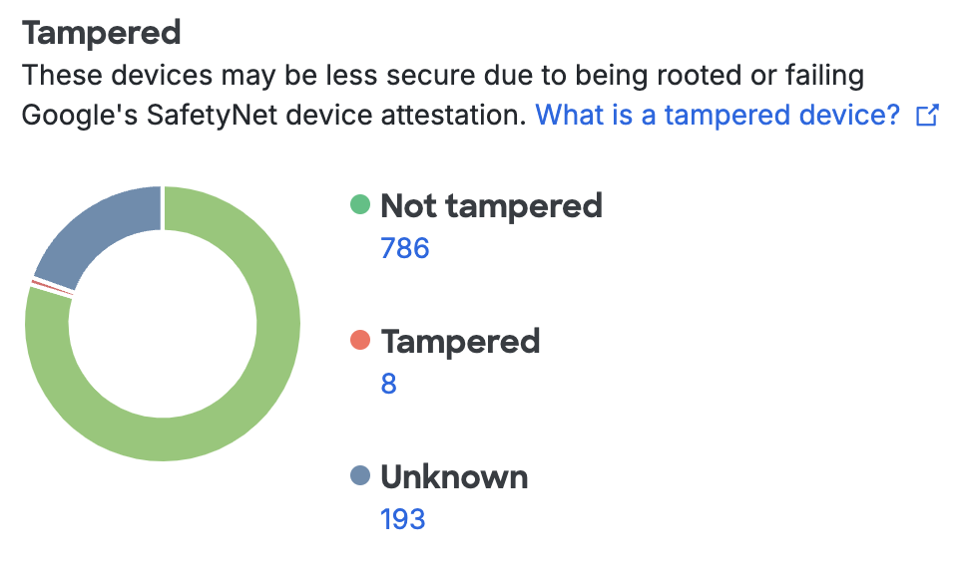Click the "SafetyNet" word in the description
Viewport: 968px width, 568px height.
click(223, 115)
